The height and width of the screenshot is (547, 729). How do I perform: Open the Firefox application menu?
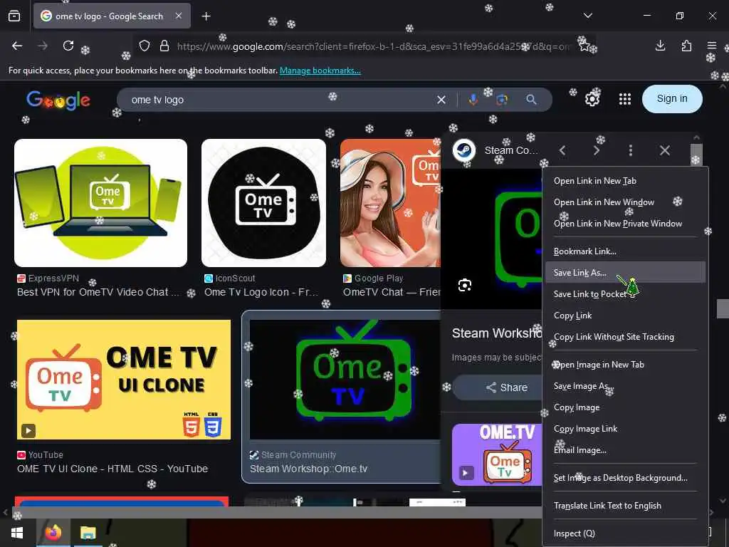[711, 46]
